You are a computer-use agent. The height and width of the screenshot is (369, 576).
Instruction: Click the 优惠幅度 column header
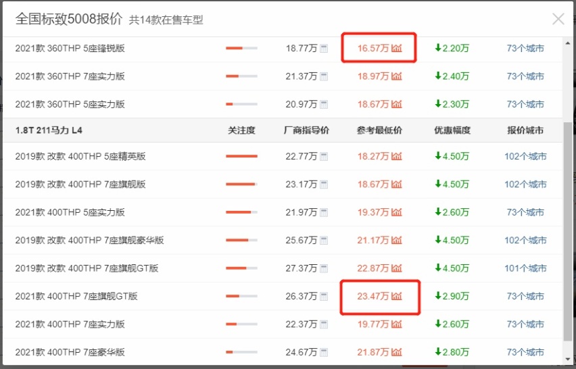[x=452, y=130]
